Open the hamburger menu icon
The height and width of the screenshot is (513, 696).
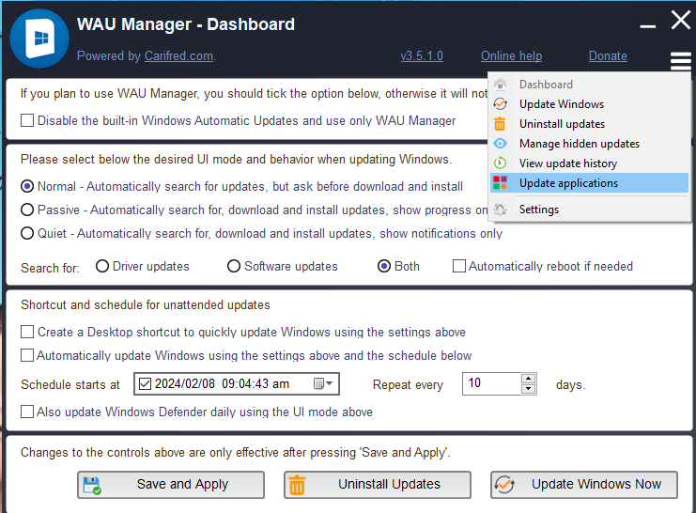(x=681, y=62)
